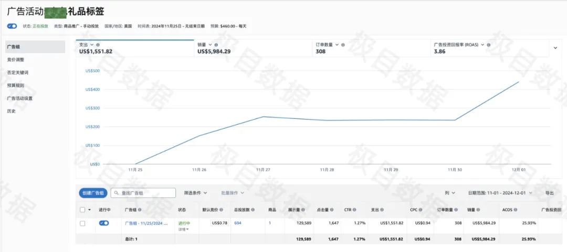Viewport: 567px width, 252px height.
Task: Click info icon in 广告组 column header
Action: point(140,210)
